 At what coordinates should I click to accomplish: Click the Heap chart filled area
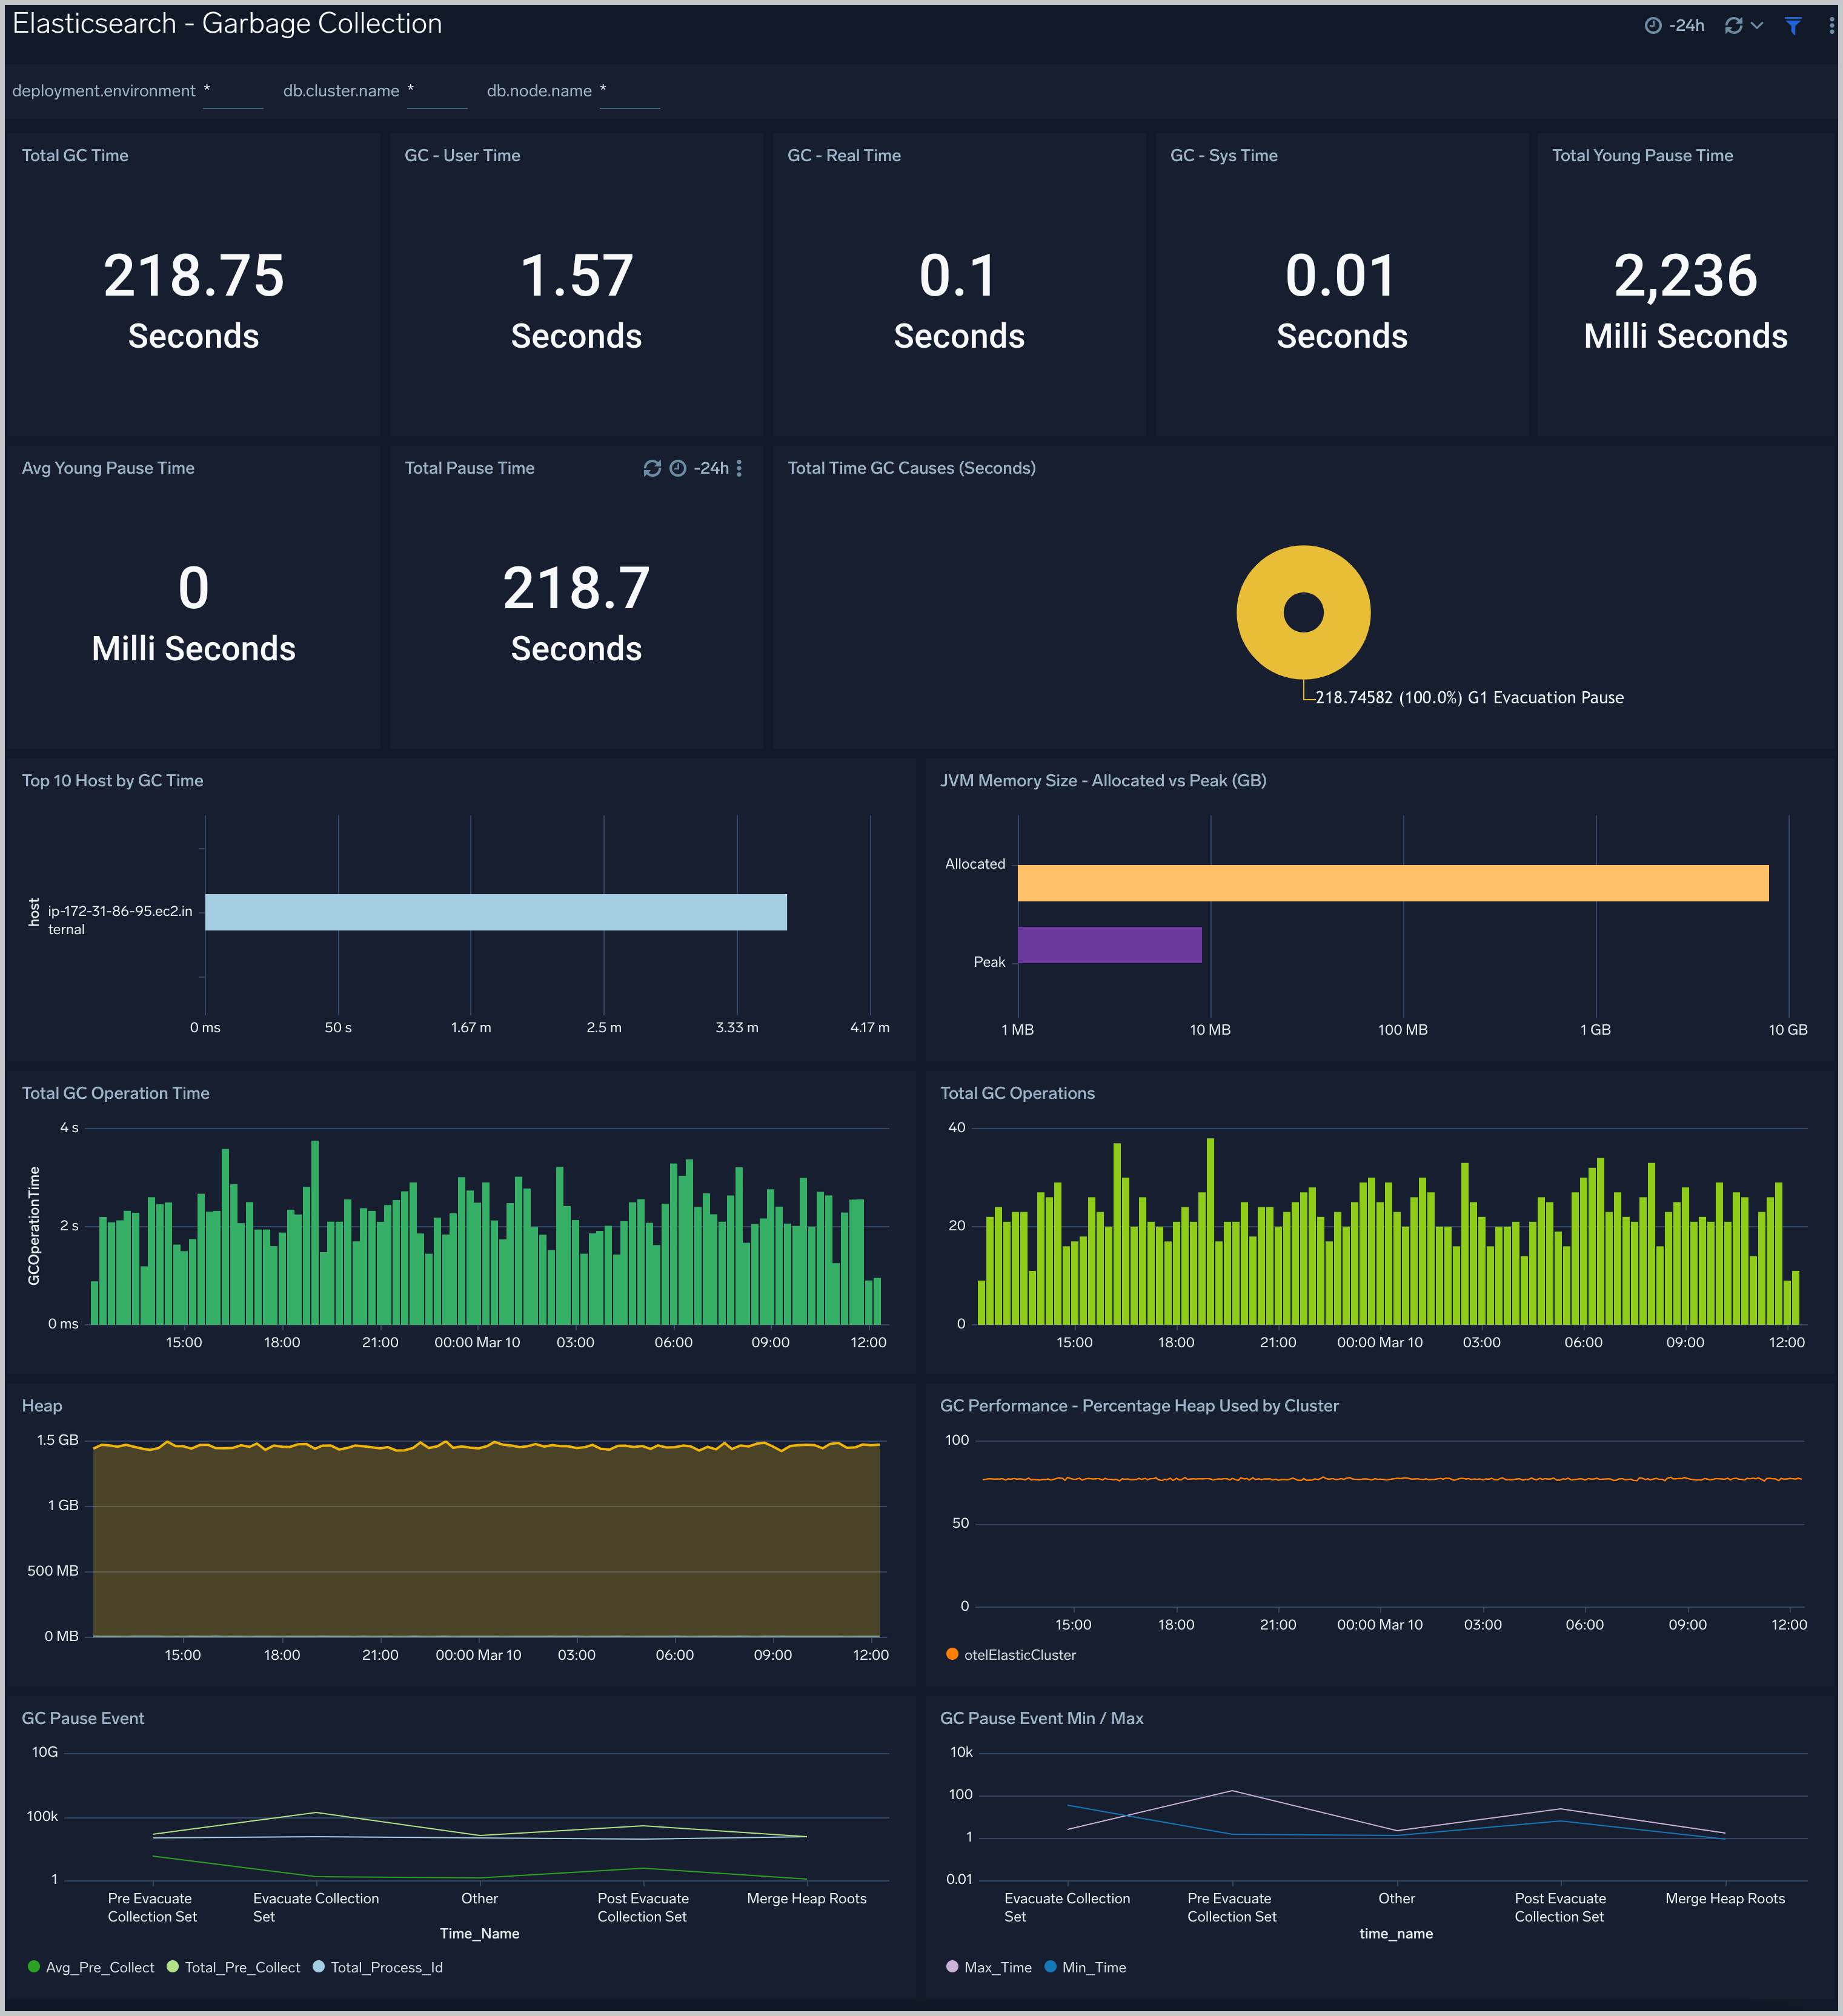tap(487, 1540)
